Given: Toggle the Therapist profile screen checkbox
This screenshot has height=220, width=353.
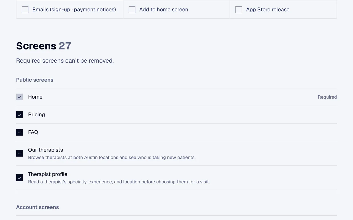Looking at the screenshot, I should [19, 178].
